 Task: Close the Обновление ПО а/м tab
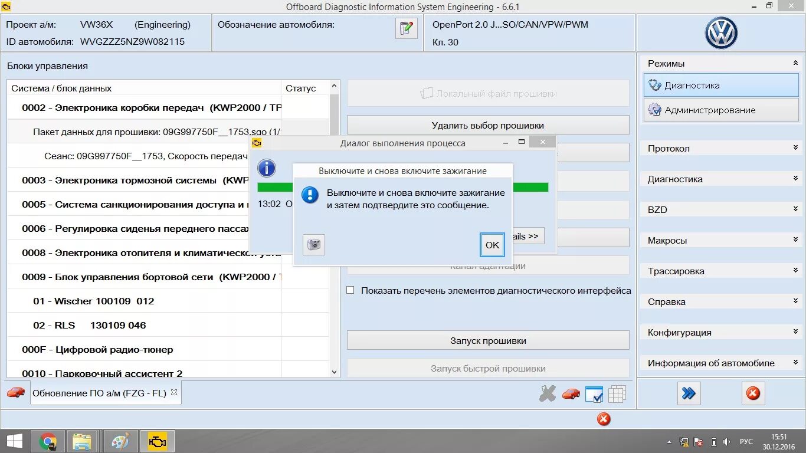[x=174, y=392]
